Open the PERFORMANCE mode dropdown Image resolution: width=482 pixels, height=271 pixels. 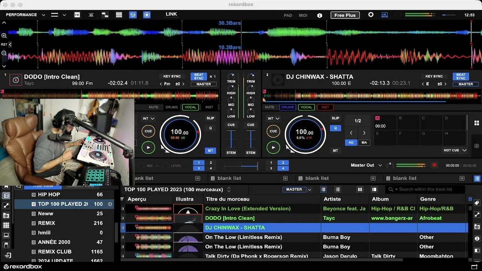(x=26, y=15)
